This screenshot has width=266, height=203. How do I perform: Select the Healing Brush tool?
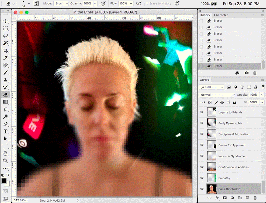coord(5,65)
